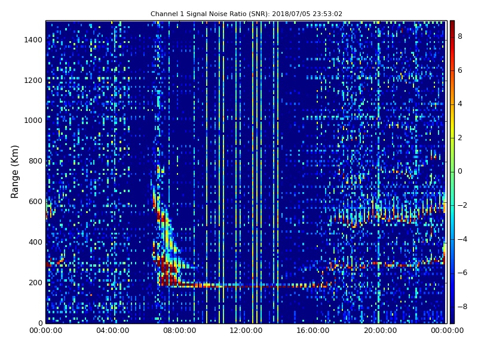Click the colorbar value −8 label

[x=462, y=307]
